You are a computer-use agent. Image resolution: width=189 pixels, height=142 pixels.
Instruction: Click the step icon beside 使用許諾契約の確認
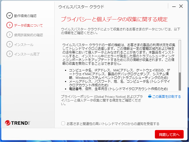10,35
